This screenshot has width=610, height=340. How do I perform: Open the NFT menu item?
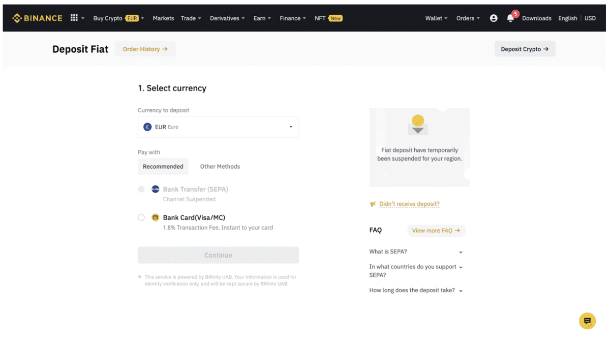pos(328,18)
